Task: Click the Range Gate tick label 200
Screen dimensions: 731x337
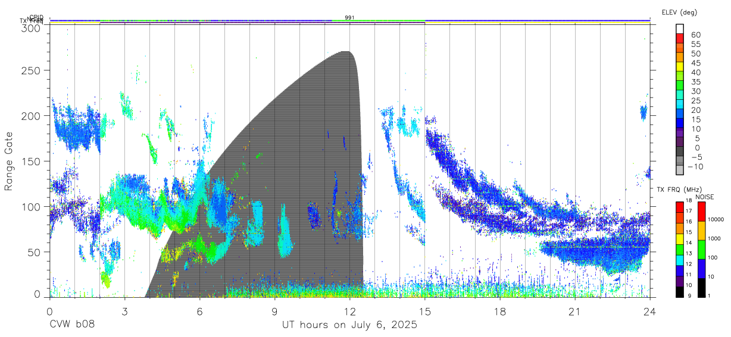Action: coord(31,115)
